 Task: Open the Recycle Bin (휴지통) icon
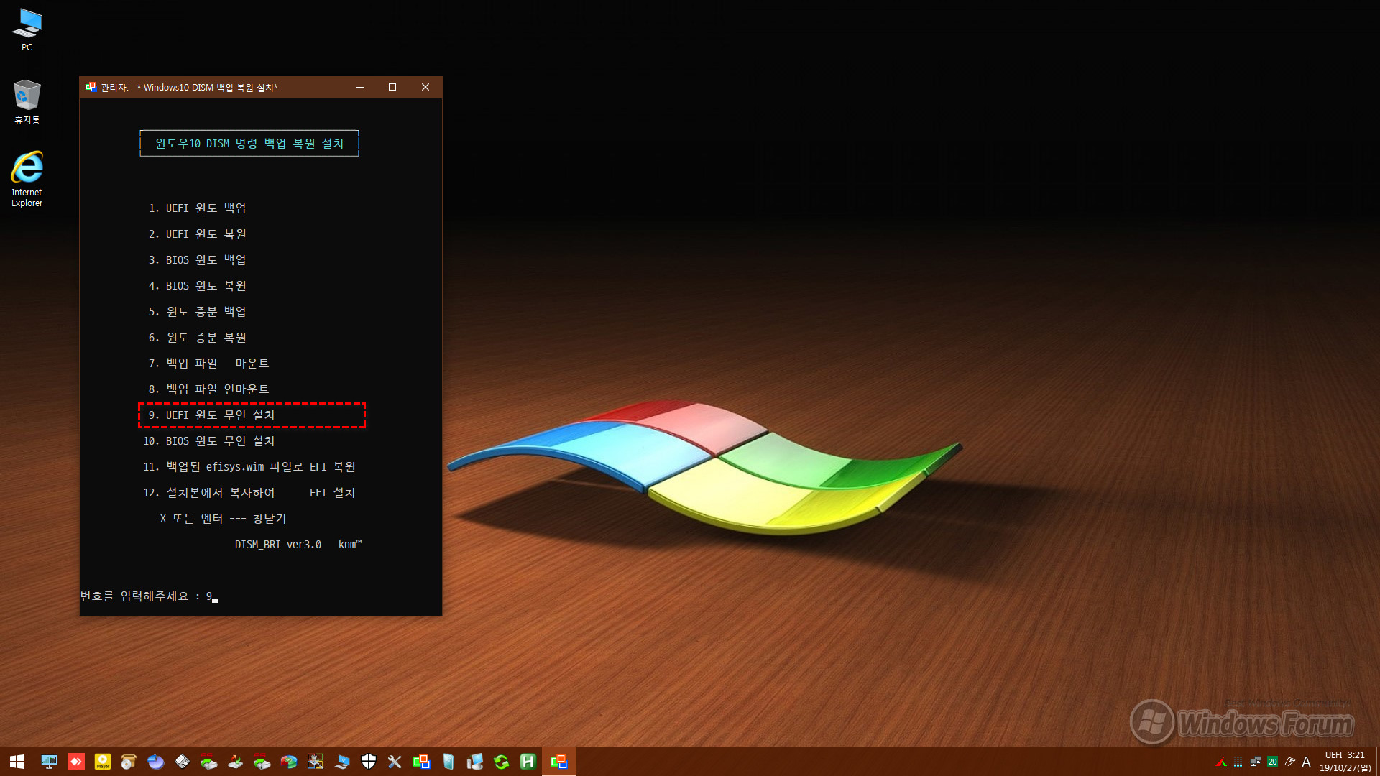(27, 101)
